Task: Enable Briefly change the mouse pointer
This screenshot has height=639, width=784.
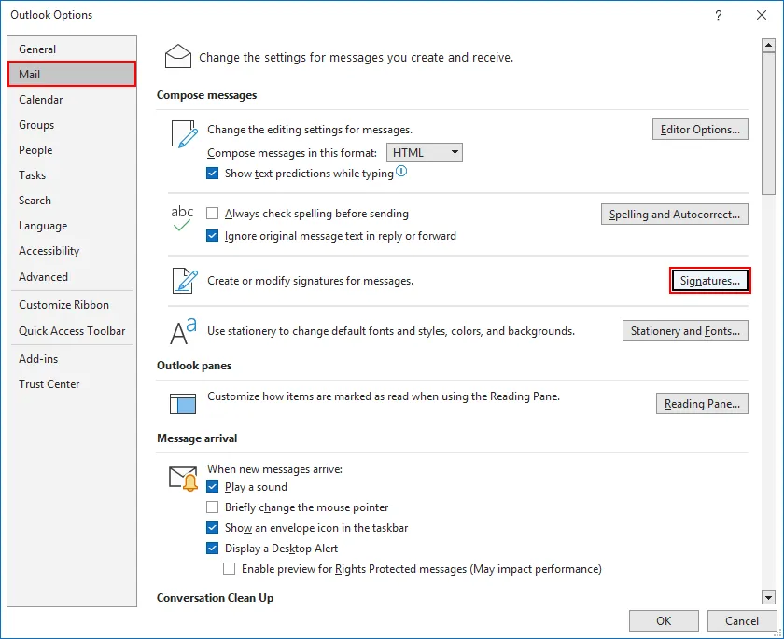Action: pos(212,507)
